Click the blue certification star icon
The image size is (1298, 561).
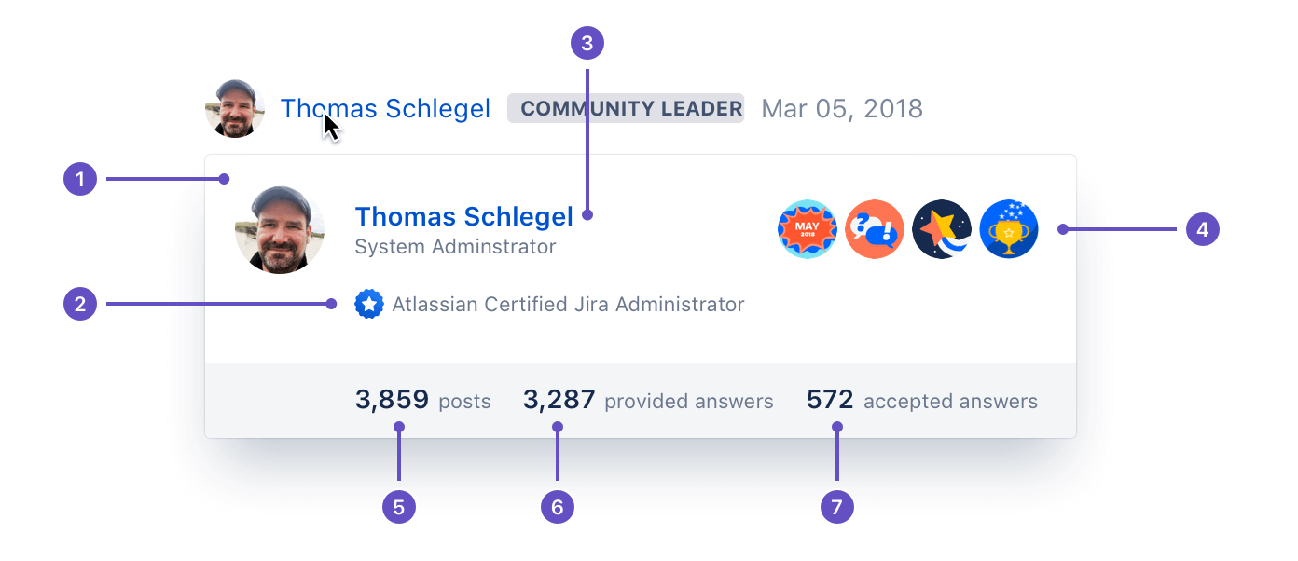coord(369,304)
